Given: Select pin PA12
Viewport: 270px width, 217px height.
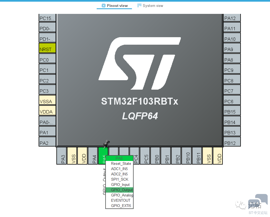Looking at the screenshot, I should click(232, 17).
